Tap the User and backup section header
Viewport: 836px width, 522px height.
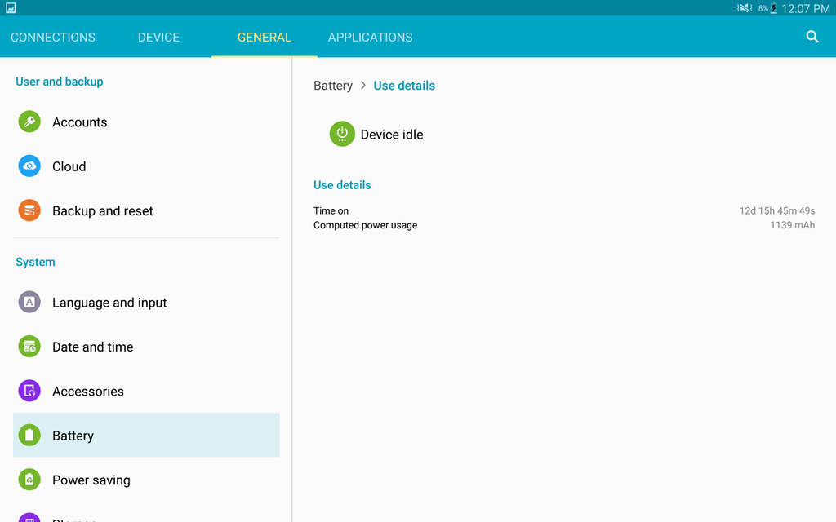point(59,82)
